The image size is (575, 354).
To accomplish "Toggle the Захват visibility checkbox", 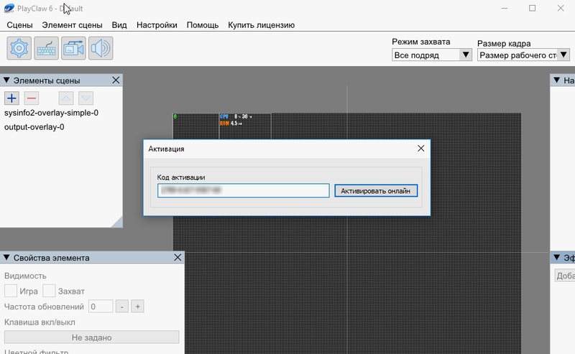I will 49,291.
